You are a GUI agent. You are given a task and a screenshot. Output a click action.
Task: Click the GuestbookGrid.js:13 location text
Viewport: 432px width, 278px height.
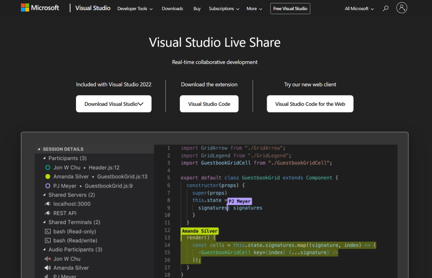122,177
